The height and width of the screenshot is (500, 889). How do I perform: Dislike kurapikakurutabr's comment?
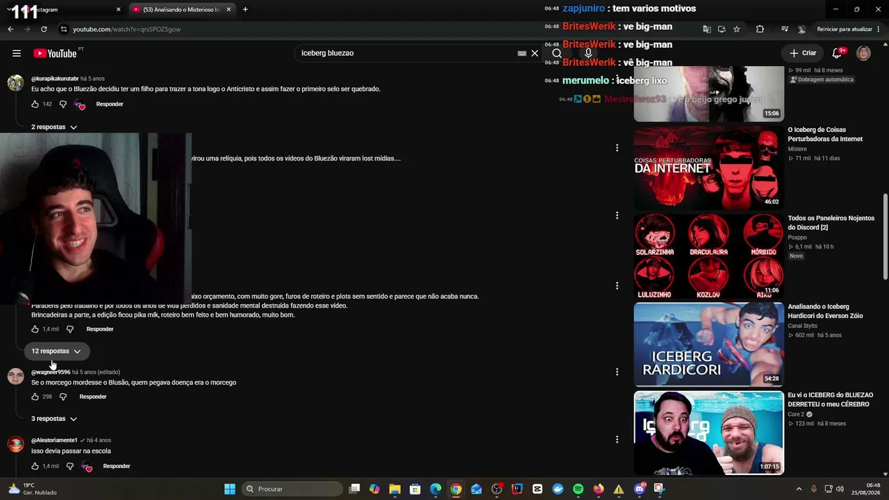pyautogui.click(x=63, y=104)
